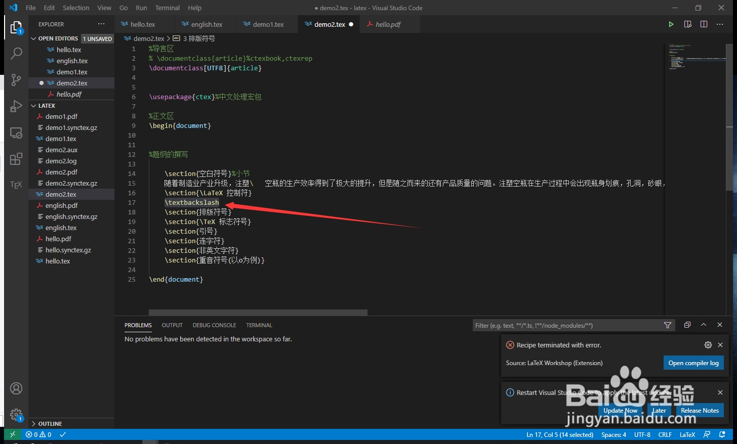Open demo2.log in the file tree
The image size is (737, 444).
pos(61,161)
